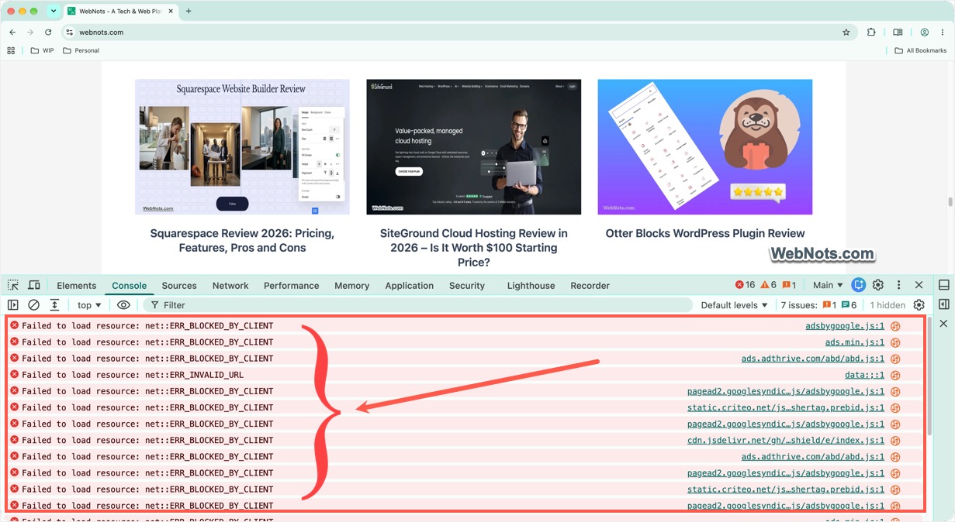This screenshot has height=522, width=955.
Task: Open DevTools settings gear beside Main dropdown
Action: coord(878,285)
